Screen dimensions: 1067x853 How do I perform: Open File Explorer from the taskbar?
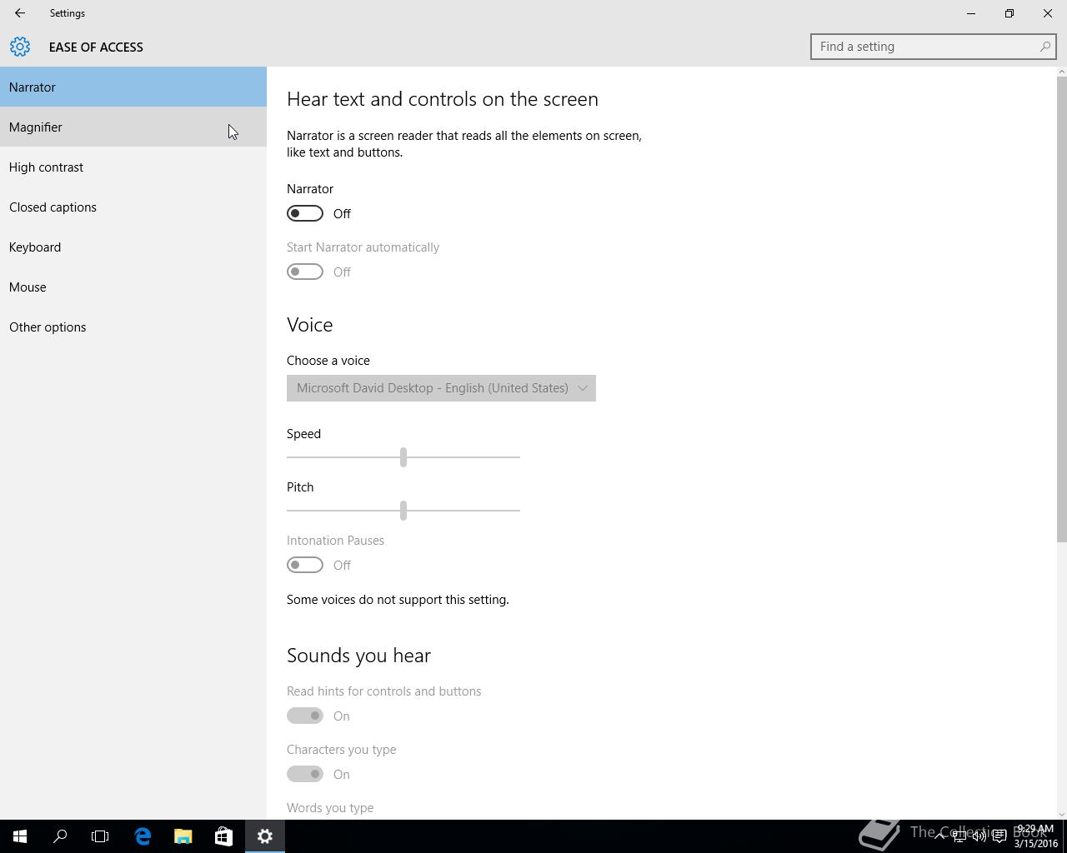coord(183,836)
